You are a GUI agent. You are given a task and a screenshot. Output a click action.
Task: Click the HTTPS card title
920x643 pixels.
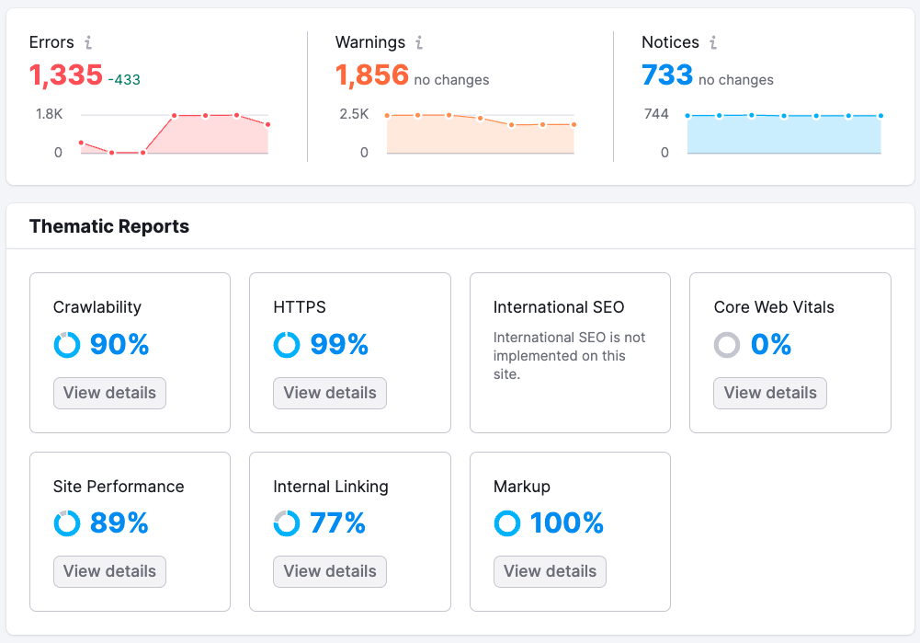(300, 307)
